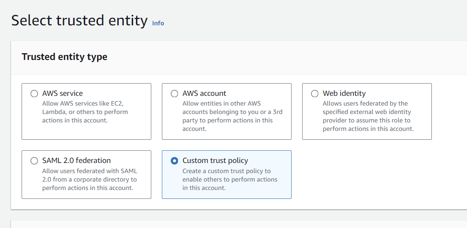Select the AWS service radio button
This screenshot has width=467, height=228.
(34, 93)
